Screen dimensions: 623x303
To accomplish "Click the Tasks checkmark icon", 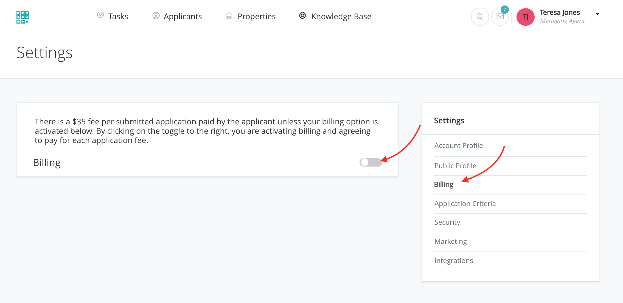I will [101, 15].
